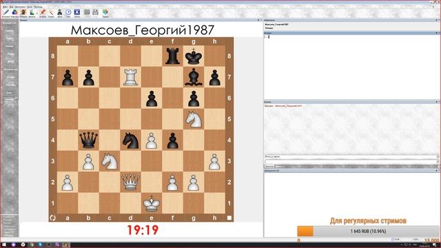Viewport: 441px width, 248px height.
Task: Click the player name Максоев_Георгий1987 heading
Action: (x=143, y=30)
